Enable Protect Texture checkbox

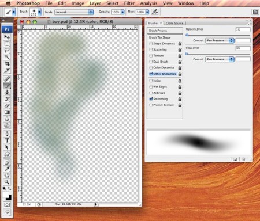coord(151,105)
